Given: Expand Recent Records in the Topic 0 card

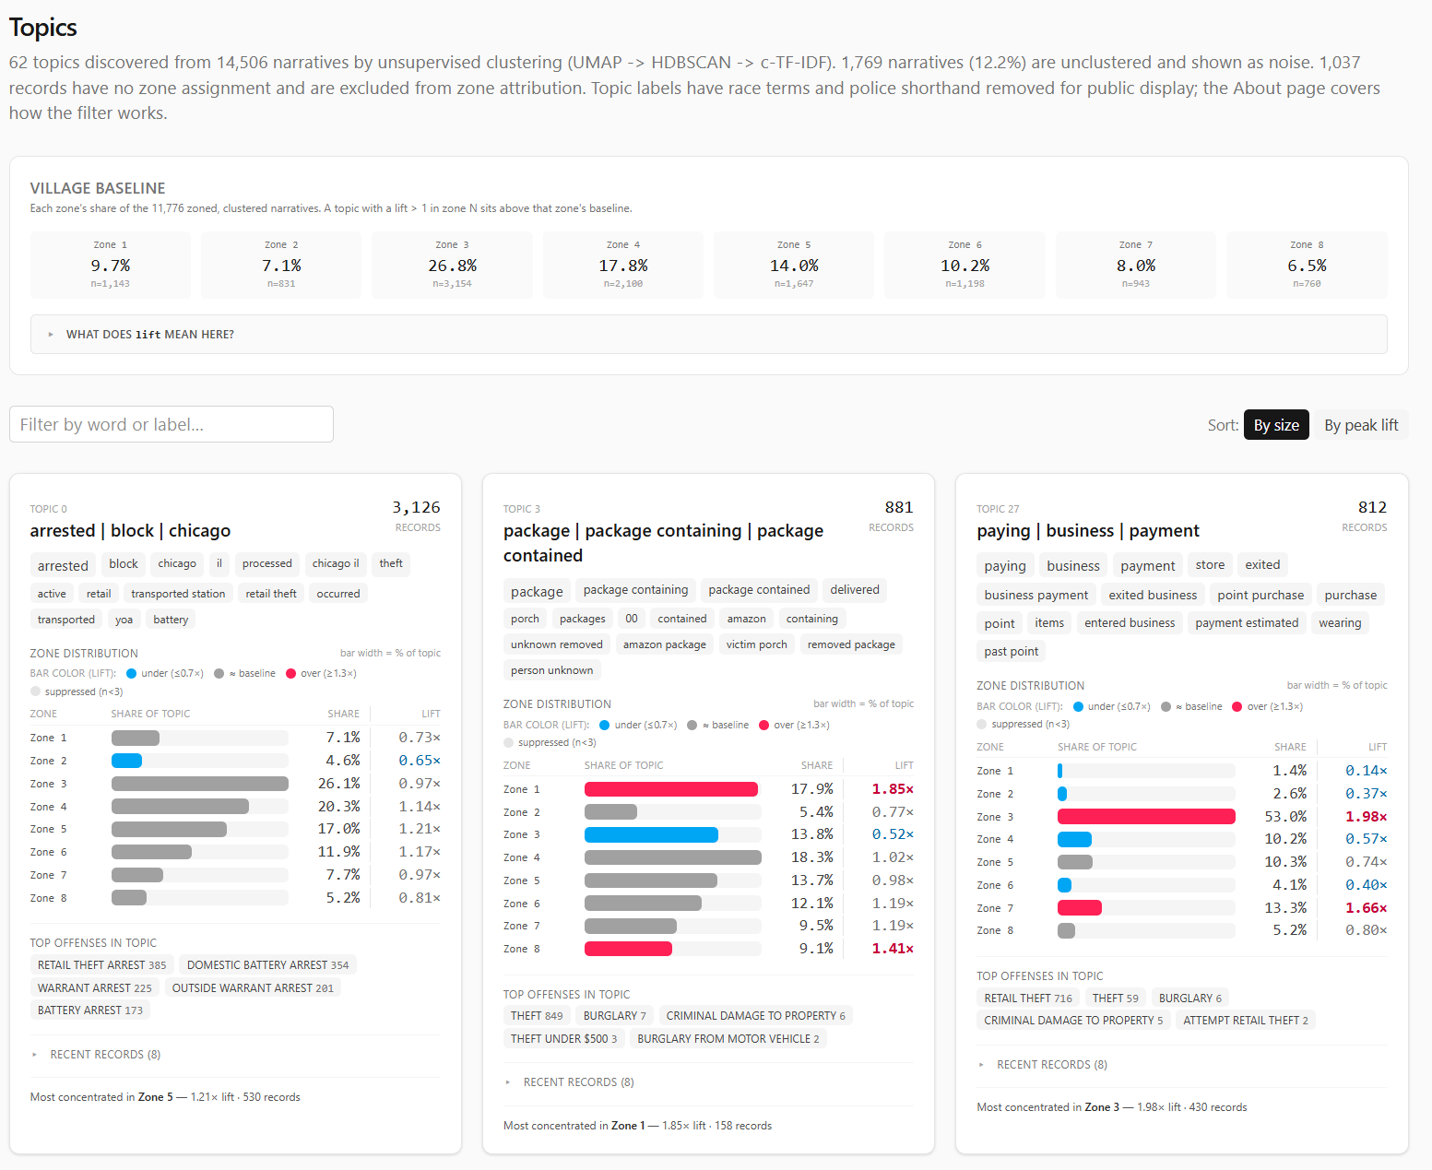Looking at the screenshot, I should [x=105, y=1054].
